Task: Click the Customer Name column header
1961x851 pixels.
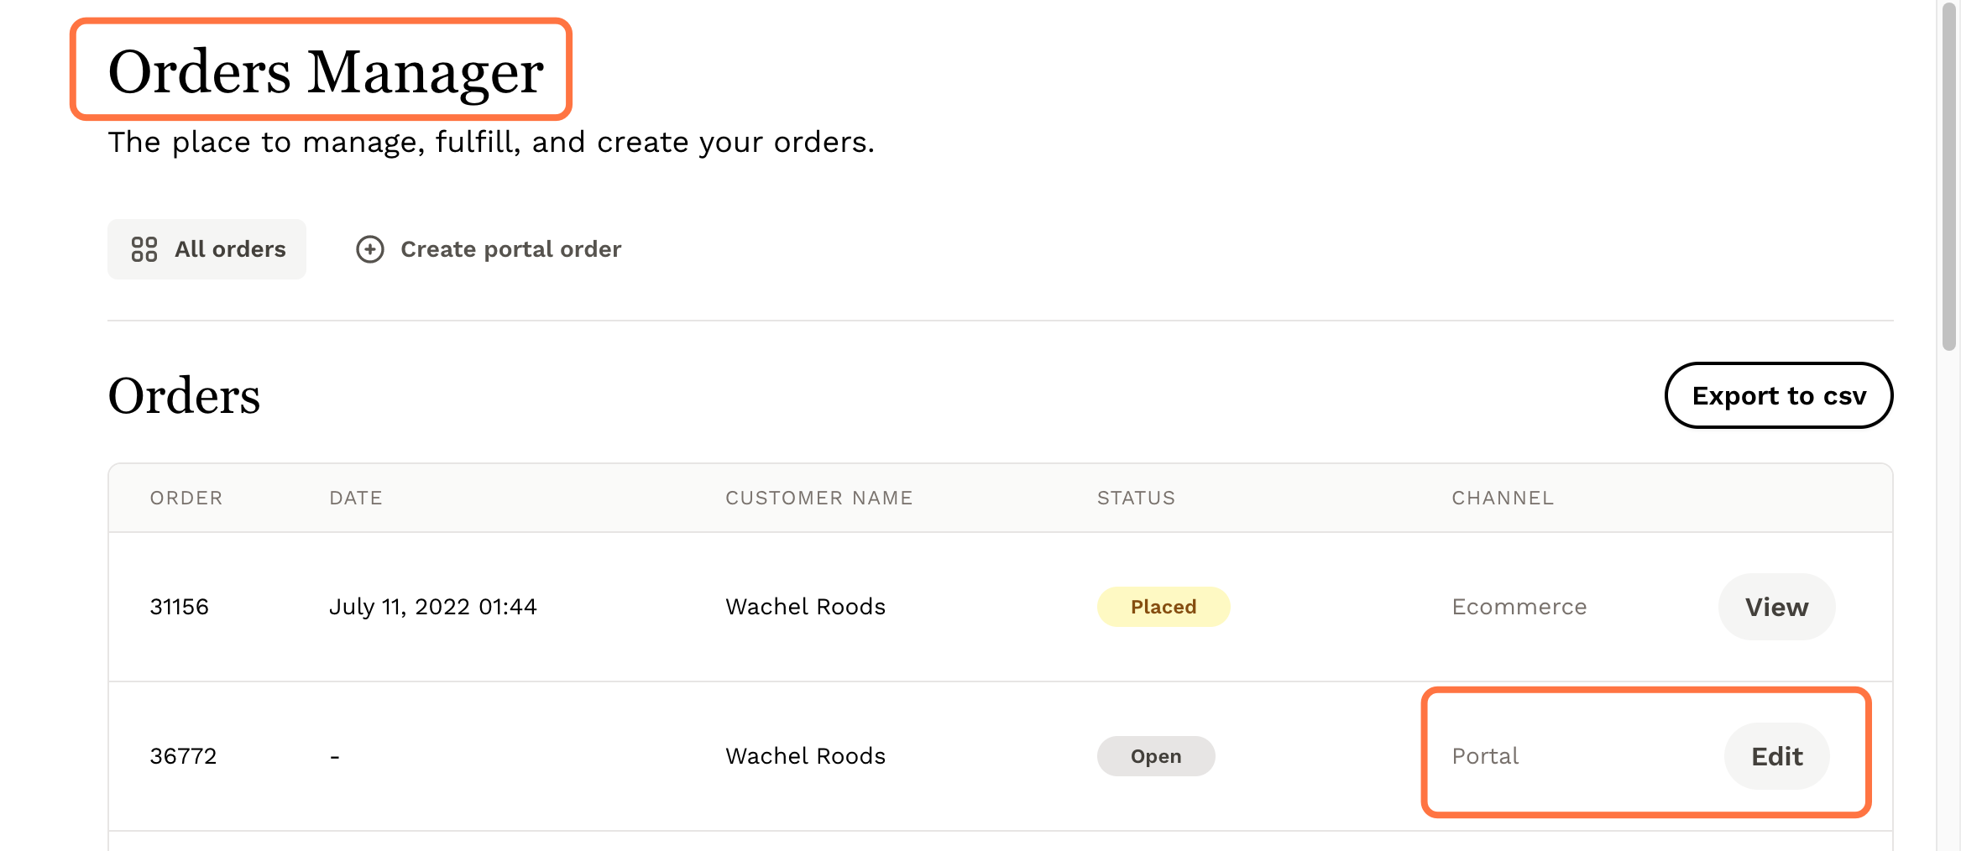Action: tap(818, 498)
